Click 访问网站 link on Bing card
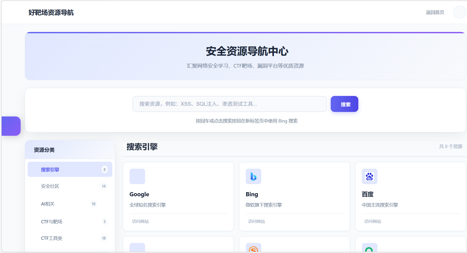Screen dimensions: 467x253 [257, 221]
